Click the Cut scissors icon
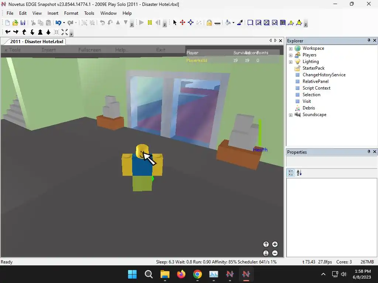 [x=33, y=22]
